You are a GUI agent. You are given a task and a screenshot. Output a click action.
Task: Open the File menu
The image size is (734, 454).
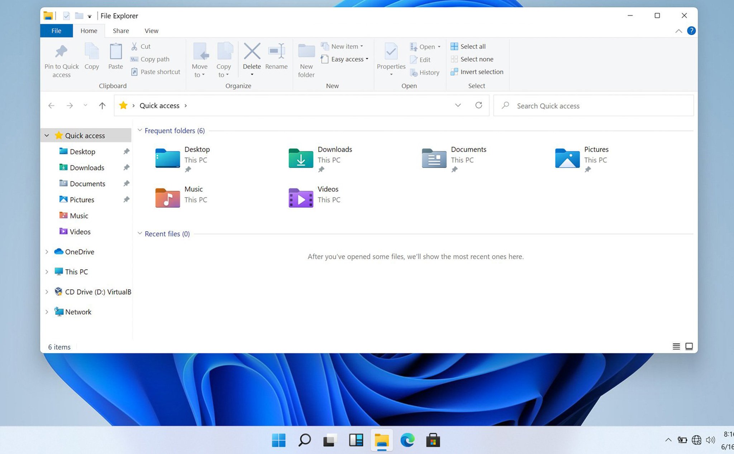(x=56, y=30)
